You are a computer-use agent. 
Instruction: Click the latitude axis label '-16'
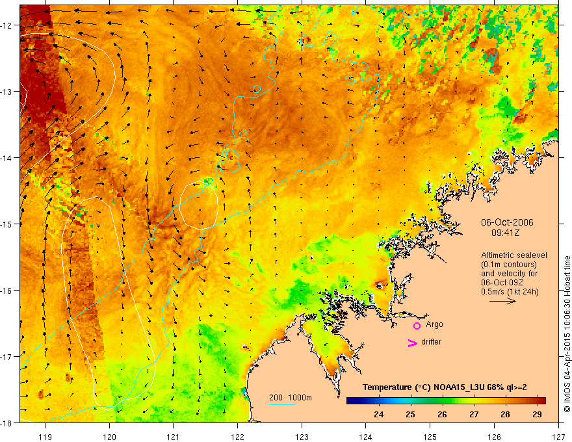[8, 291]
